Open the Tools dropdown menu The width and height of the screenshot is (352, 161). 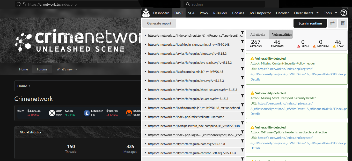tap(331, 13)
